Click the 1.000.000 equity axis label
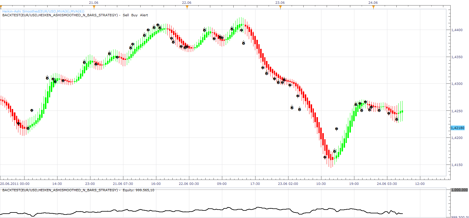 [x=459, y=190]
